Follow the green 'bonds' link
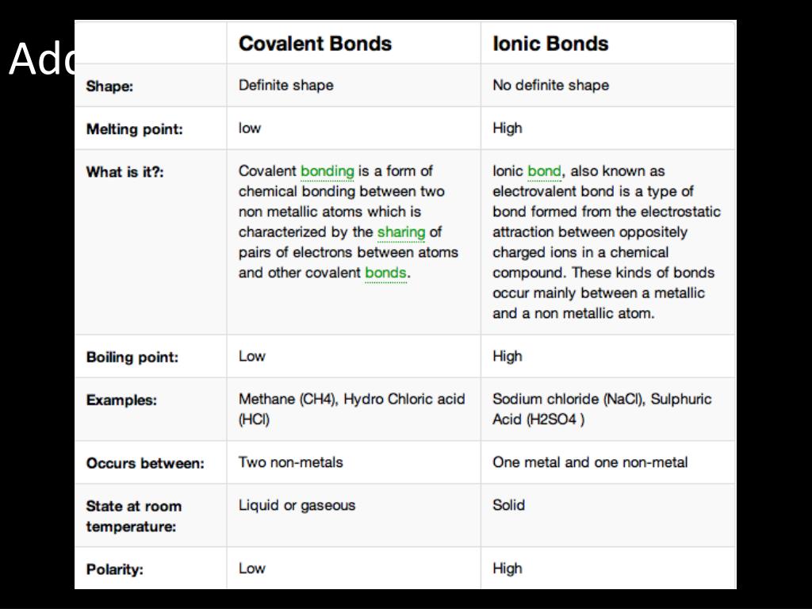This screenshot has height=609, width=812. pos(386,273)
